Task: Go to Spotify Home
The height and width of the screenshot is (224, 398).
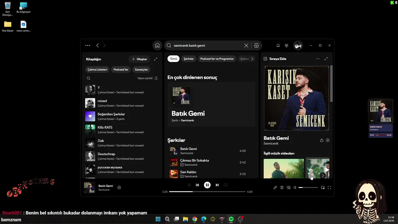Action: pos(157,45)
